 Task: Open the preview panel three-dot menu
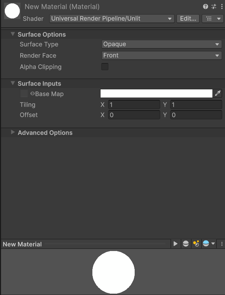click(222, 244)
